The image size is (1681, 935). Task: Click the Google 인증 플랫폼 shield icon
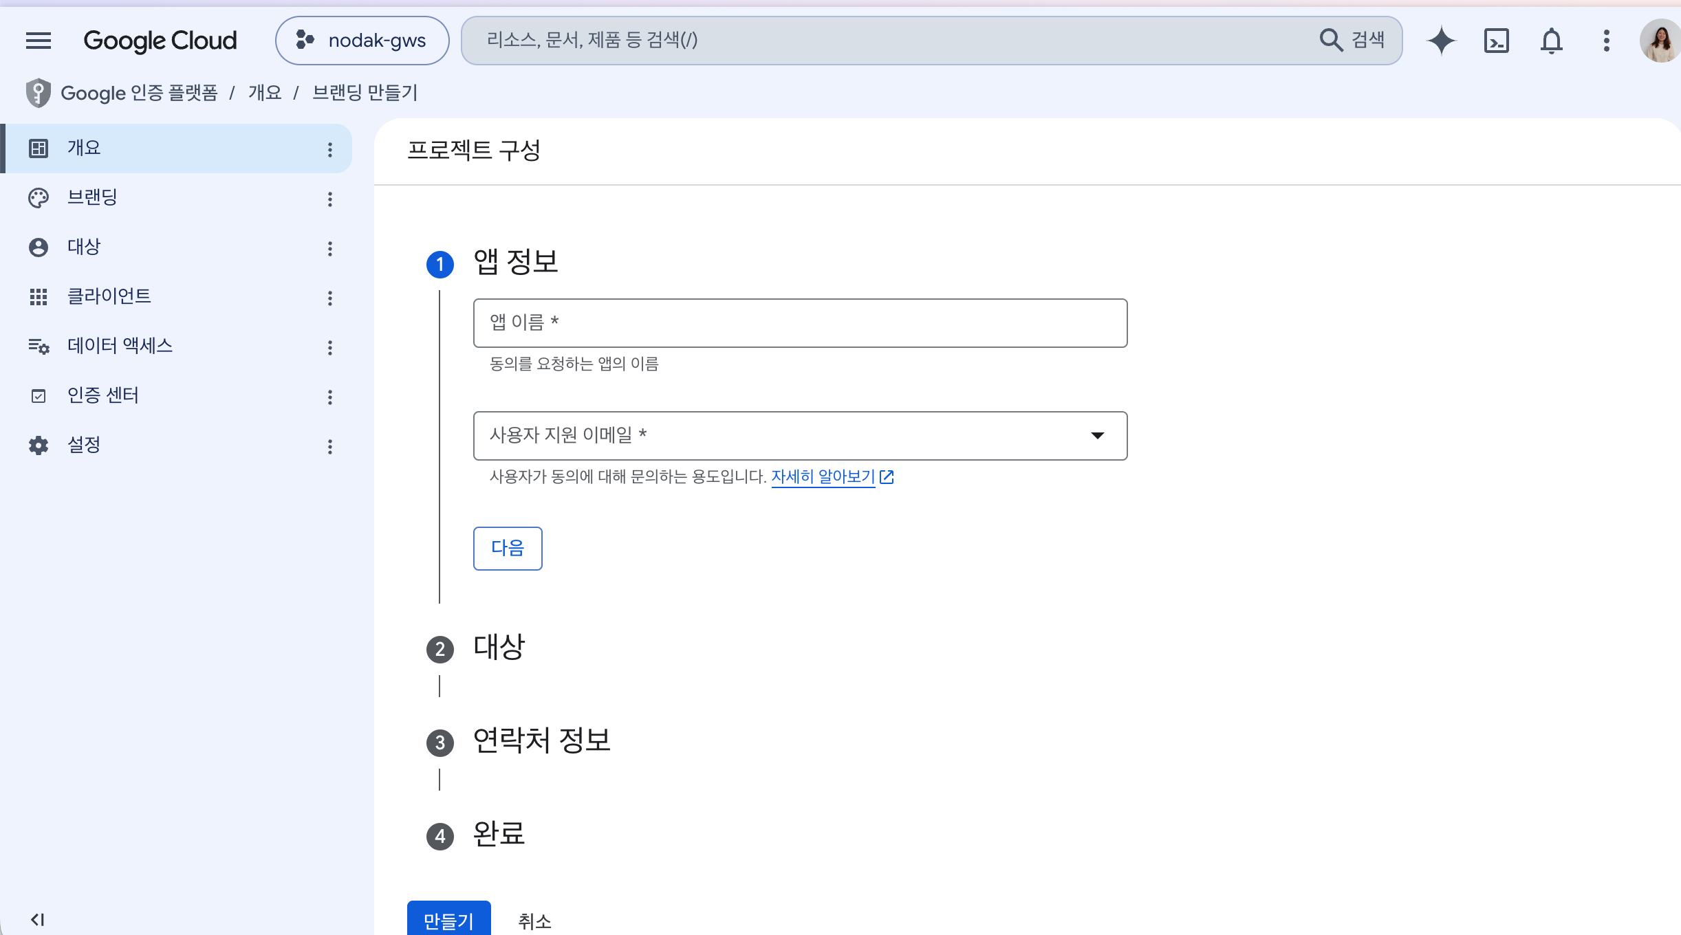[39, 93]
